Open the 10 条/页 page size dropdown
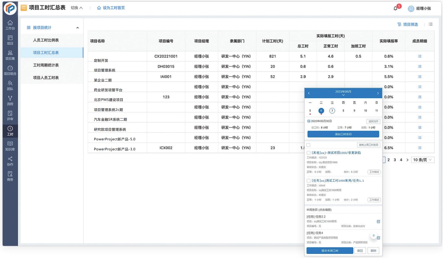This screenshot has height=258, width=443. [422, 160]
